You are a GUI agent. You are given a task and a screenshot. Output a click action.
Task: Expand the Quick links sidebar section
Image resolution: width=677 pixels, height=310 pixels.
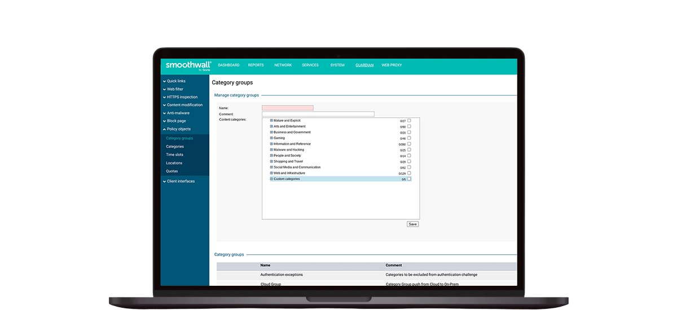point(174,81)
